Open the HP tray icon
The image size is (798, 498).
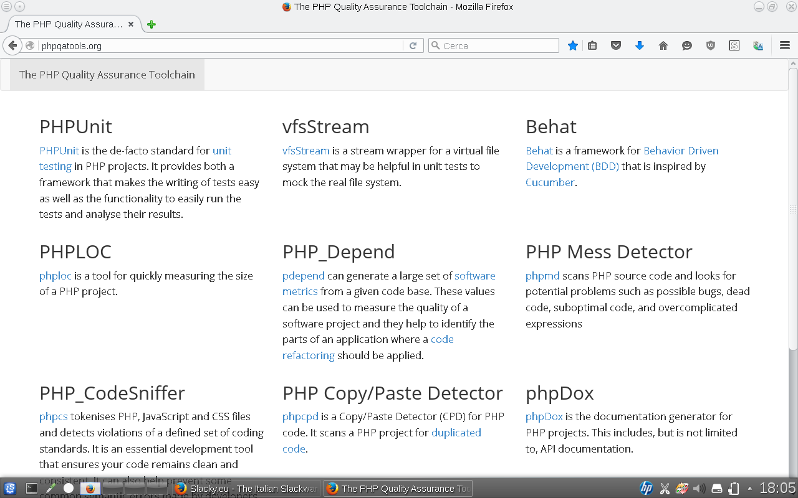click(647, 488)
